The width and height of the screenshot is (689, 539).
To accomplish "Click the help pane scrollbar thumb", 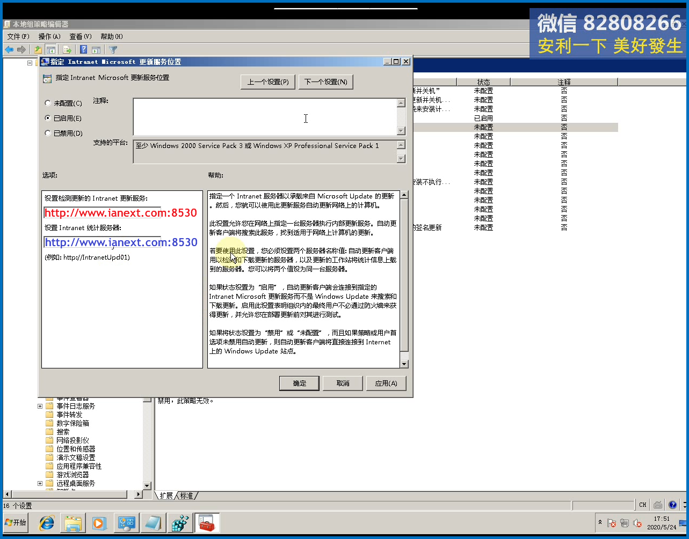I will [x=404, y=275].
